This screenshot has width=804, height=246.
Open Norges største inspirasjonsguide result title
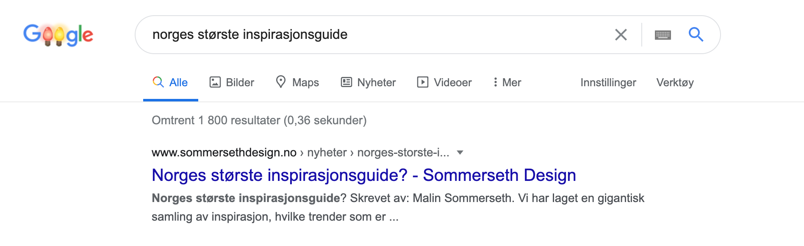coord(364,175)
